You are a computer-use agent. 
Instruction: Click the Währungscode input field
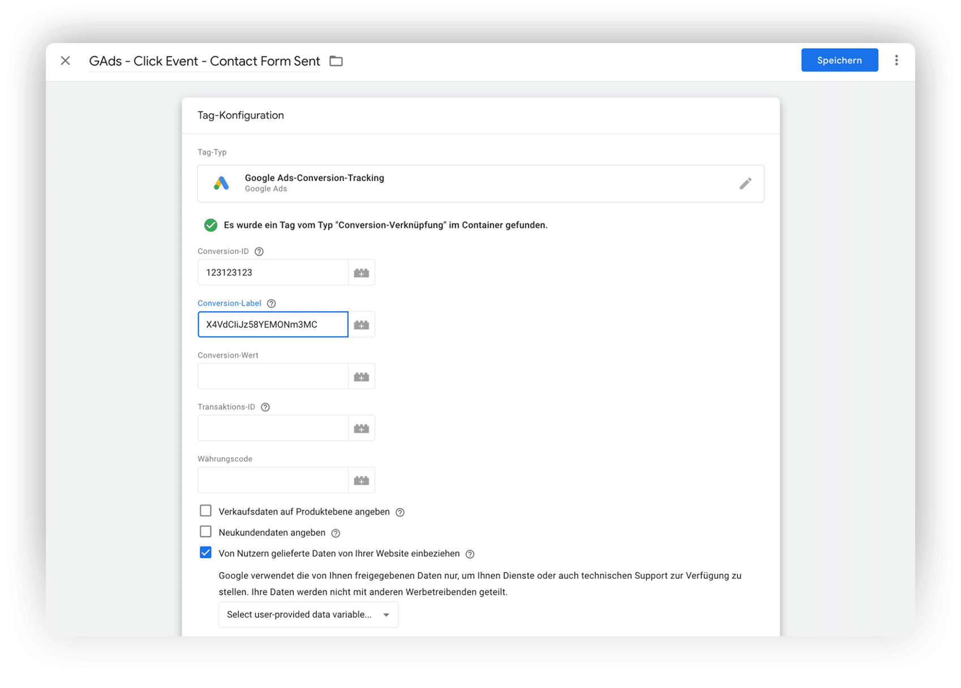(x=273, y=480)
